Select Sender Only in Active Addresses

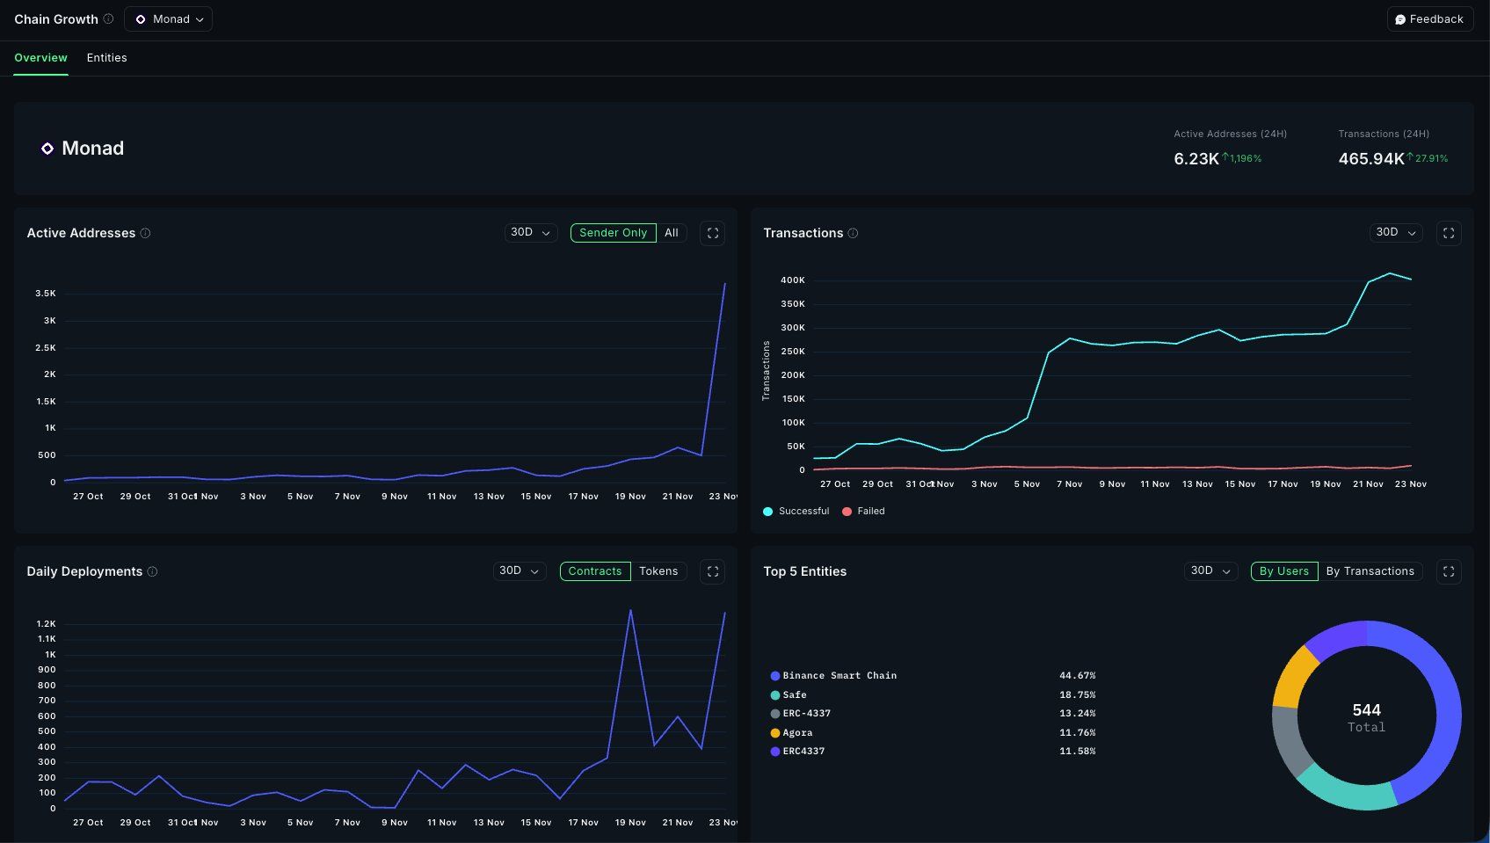point(613,233)
